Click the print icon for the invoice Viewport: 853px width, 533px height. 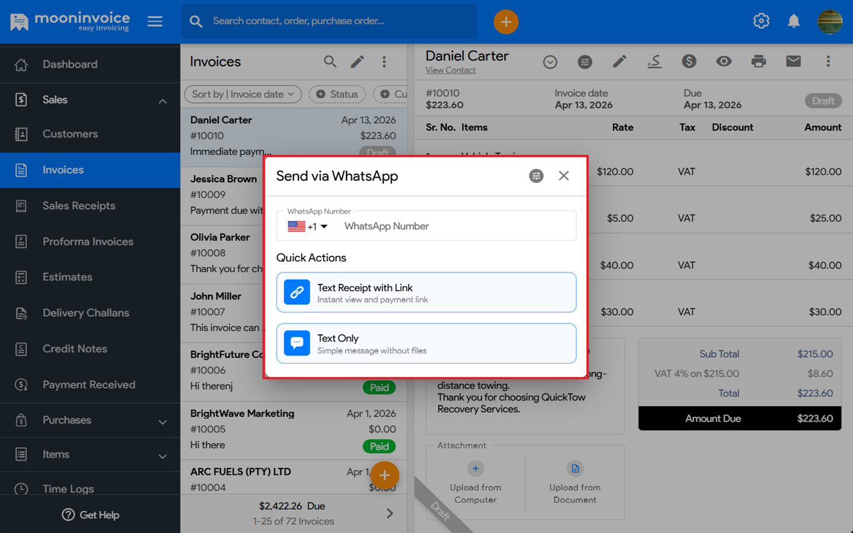pyautogui.click(x=758, y=62)
